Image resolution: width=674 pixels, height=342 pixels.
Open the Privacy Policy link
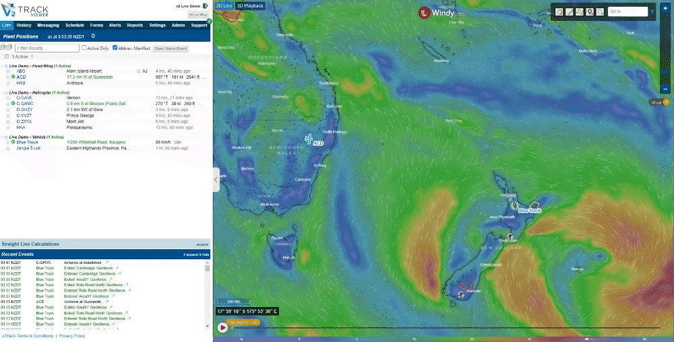click(x=72, y=335)
